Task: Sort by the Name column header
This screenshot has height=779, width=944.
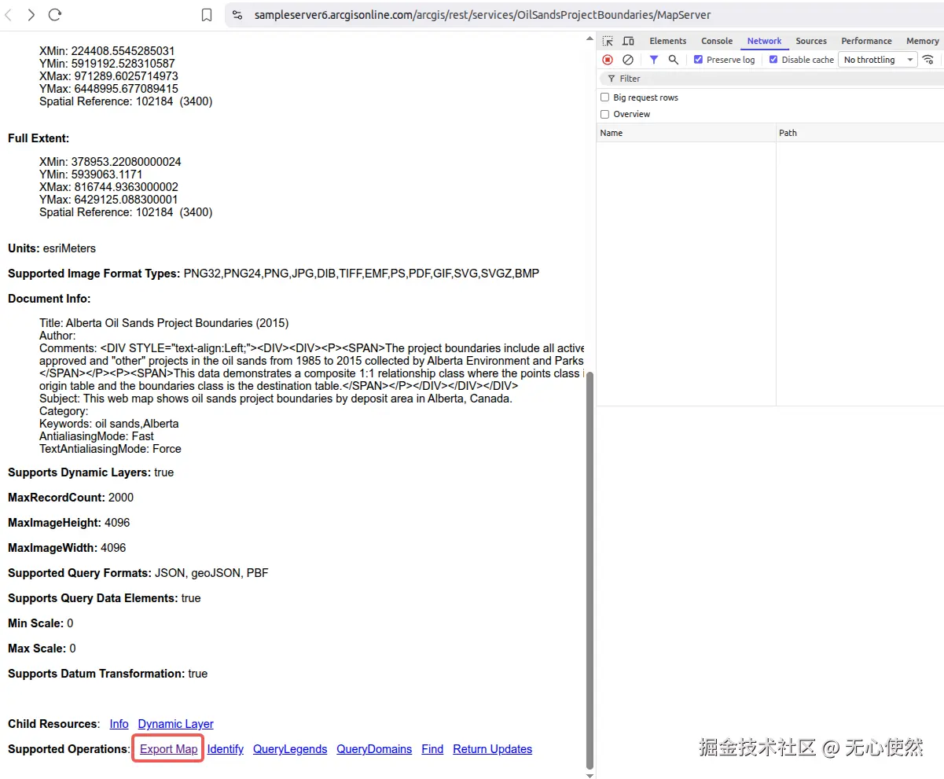Action: tap(686, 133)
